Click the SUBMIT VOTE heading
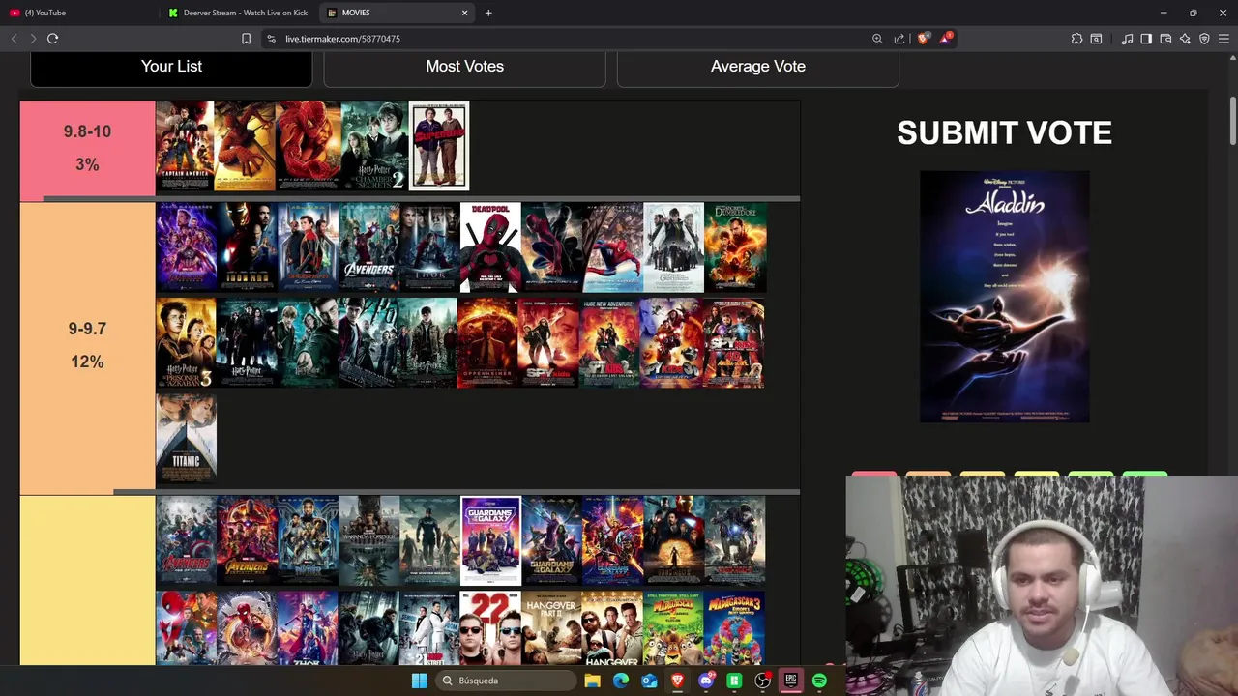1238x696 pixels. click(x=1004, y=133)
